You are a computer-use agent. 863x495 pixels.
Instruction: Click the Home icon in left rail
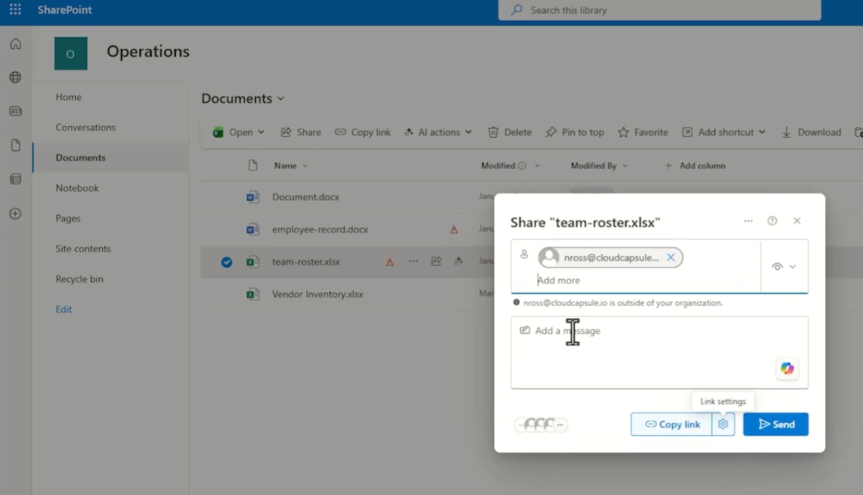(15, 44)
